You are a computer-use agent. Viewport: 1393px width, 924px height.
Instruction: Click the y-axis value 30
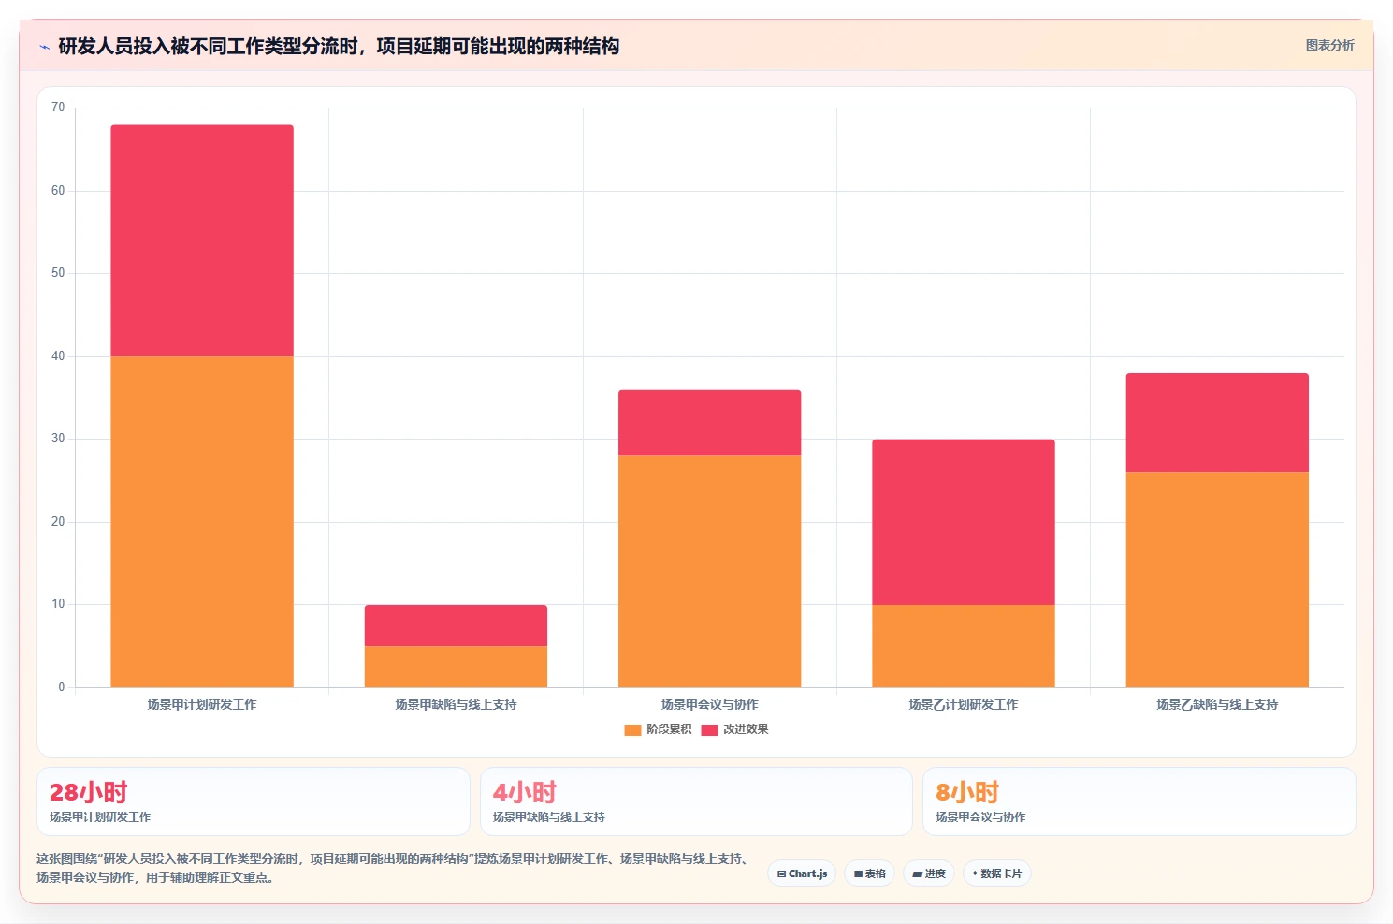pyautogui.click(x=58, y=439)
